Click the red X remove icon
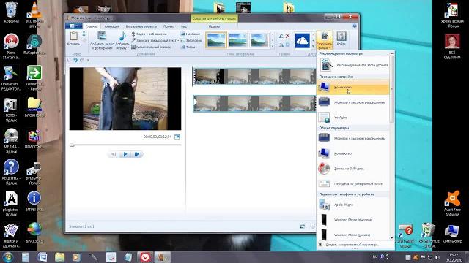The width and height of the screenshot is (469, 263). pyautogui.click(x=287, y=36)
